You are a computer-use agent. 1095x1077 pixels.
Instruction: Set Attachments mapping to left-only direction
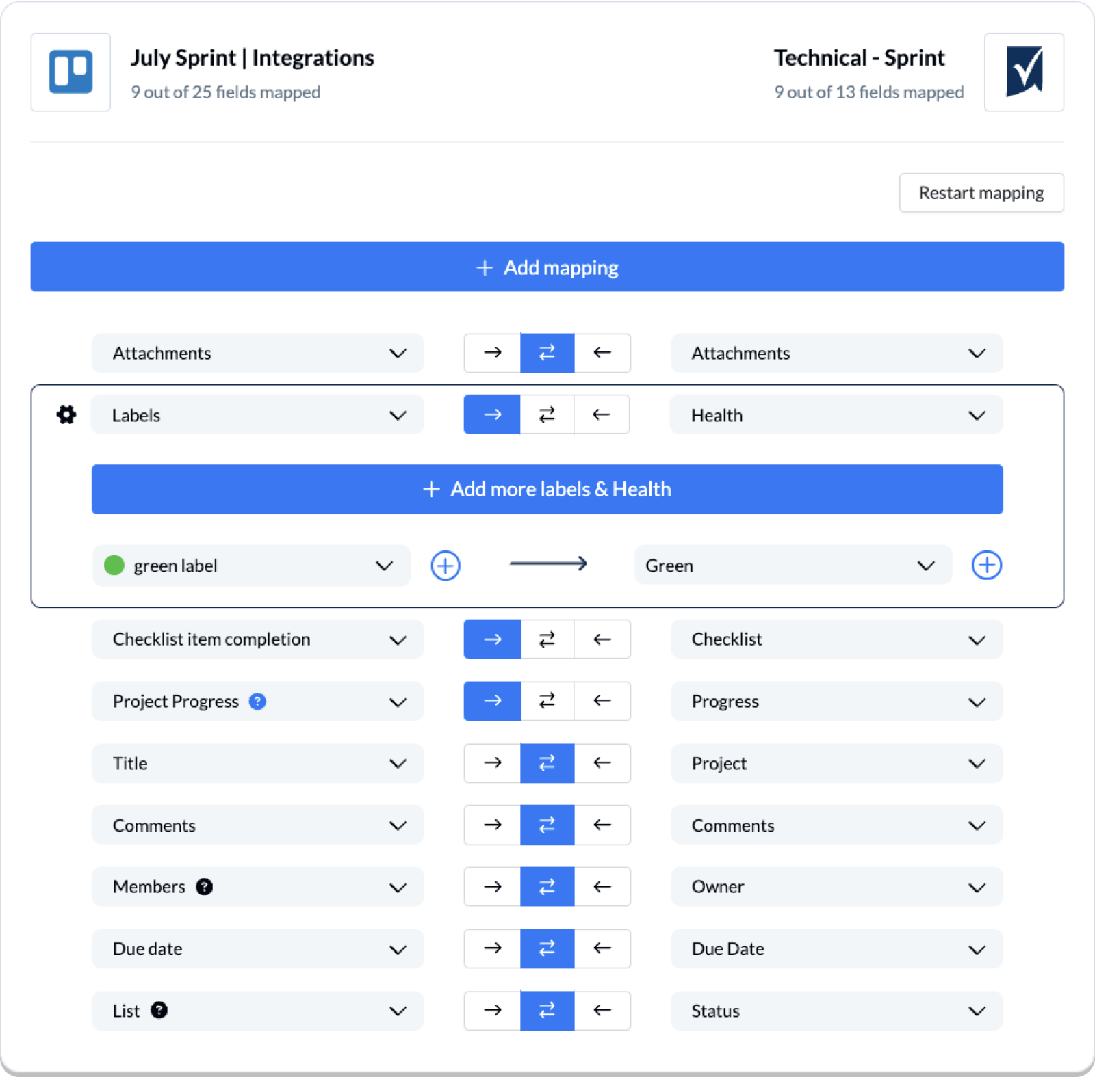click(x=602, y=353)
